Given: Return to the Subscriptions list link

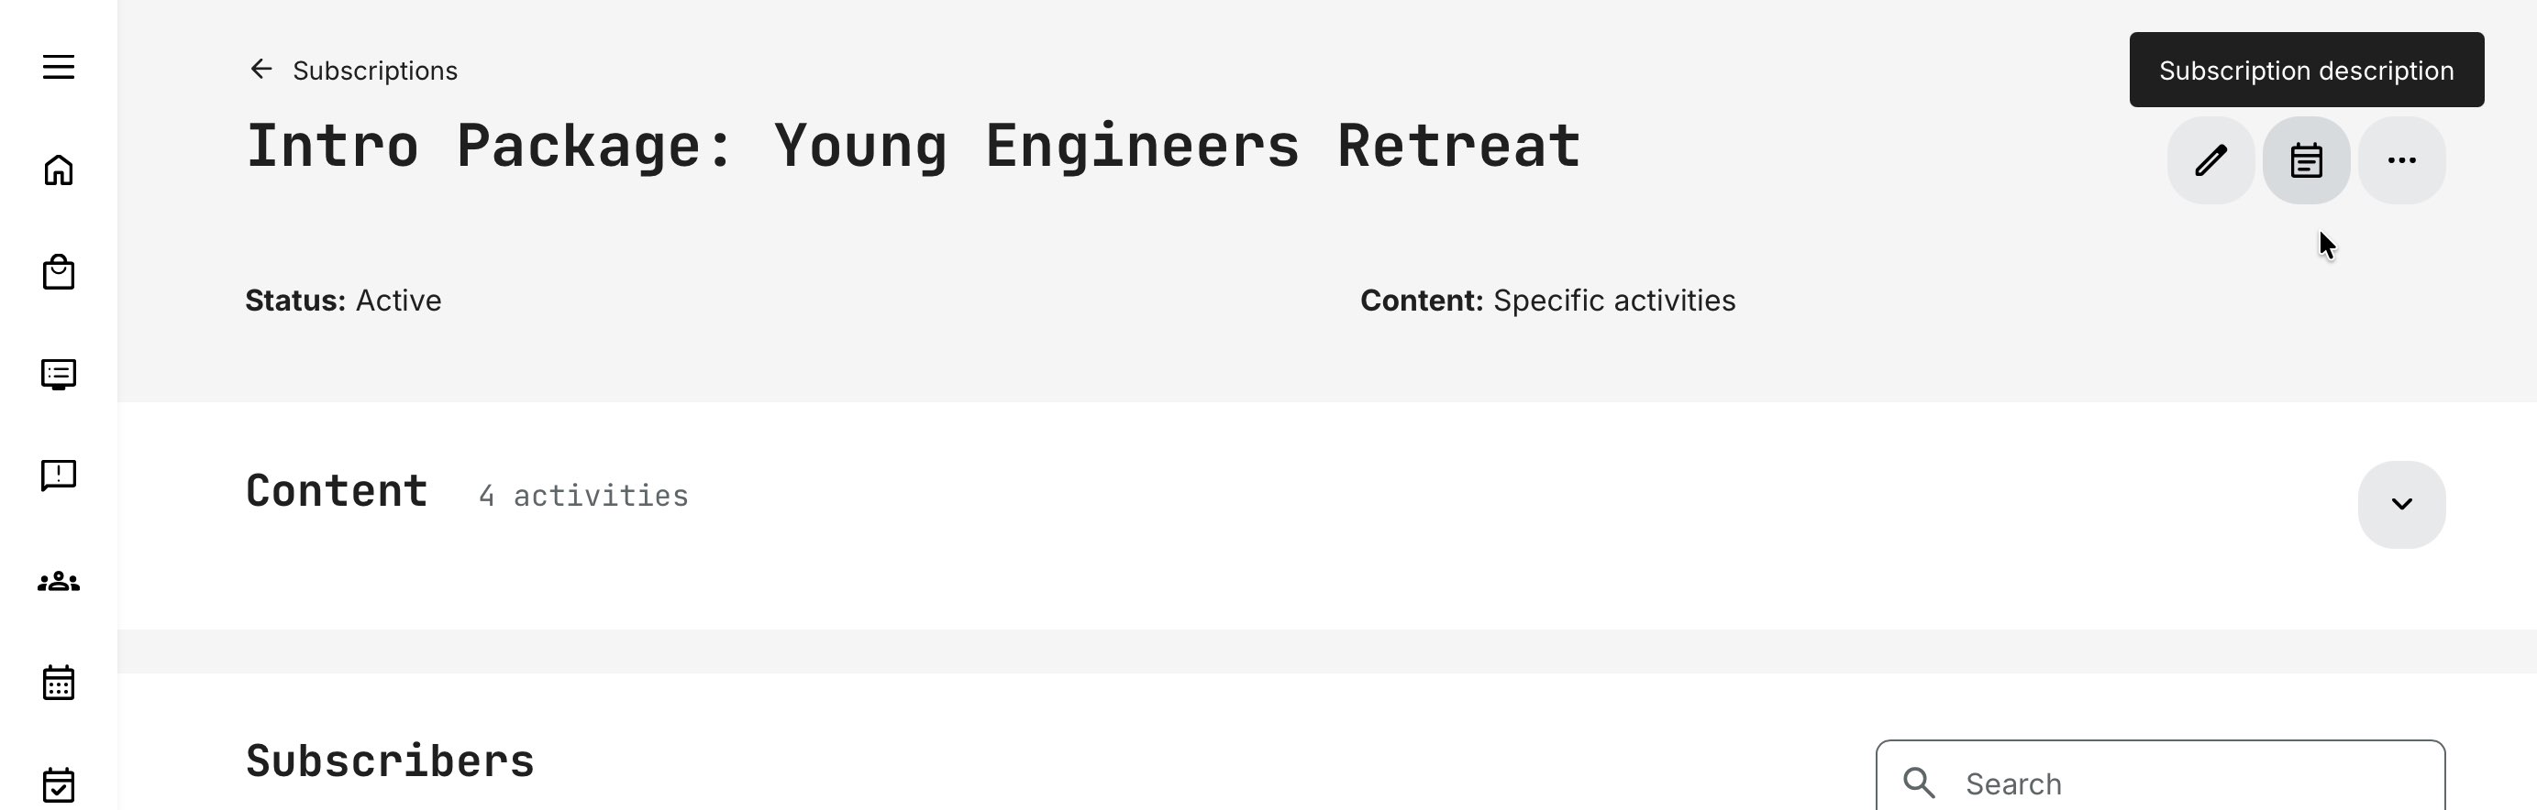Looking at the screenshot, I should click(374, 71).
